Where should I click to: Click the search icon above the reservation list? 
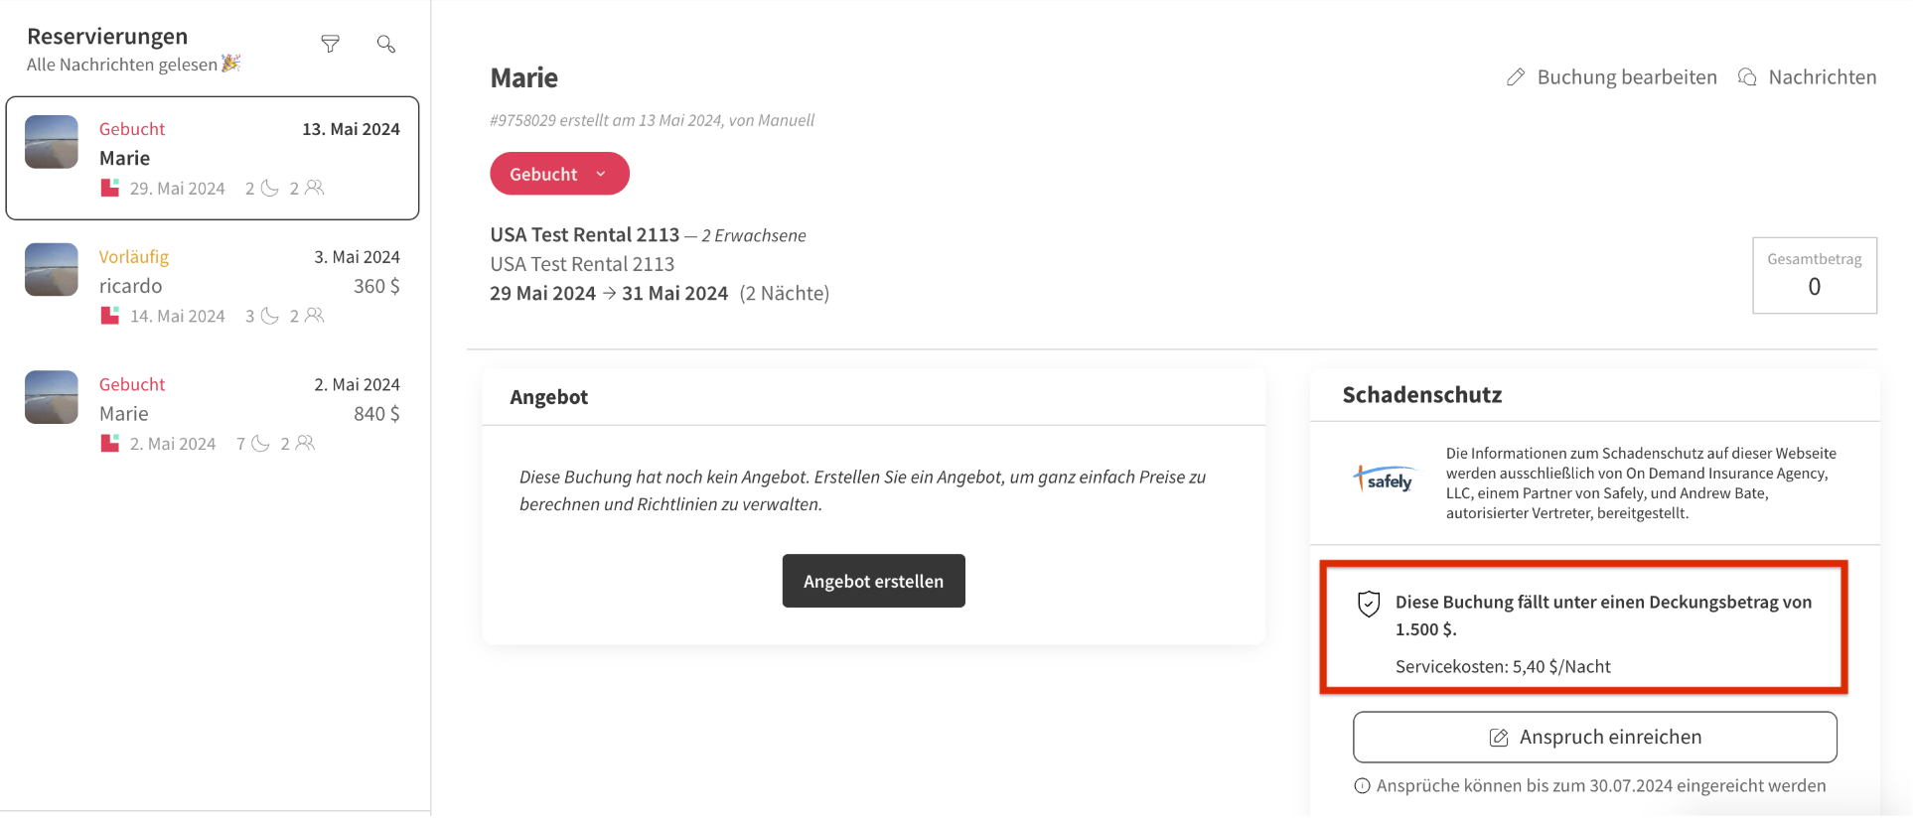point(385,44)
